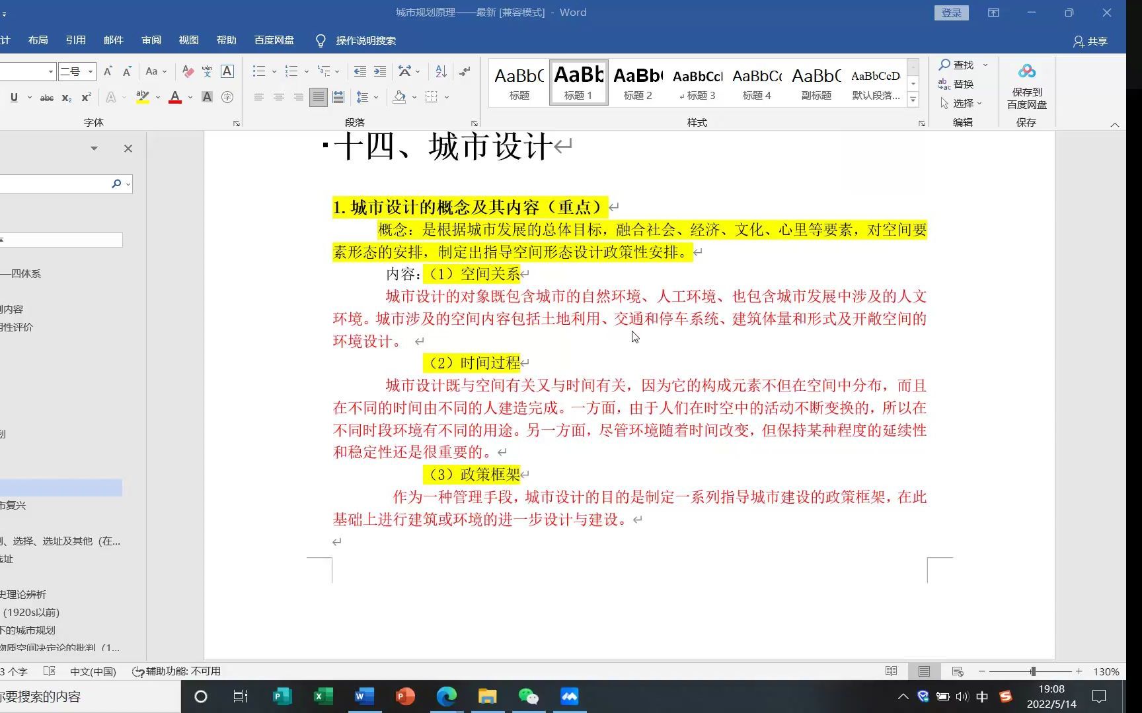Click the zoom slider handle

[x=1033, y=671]
